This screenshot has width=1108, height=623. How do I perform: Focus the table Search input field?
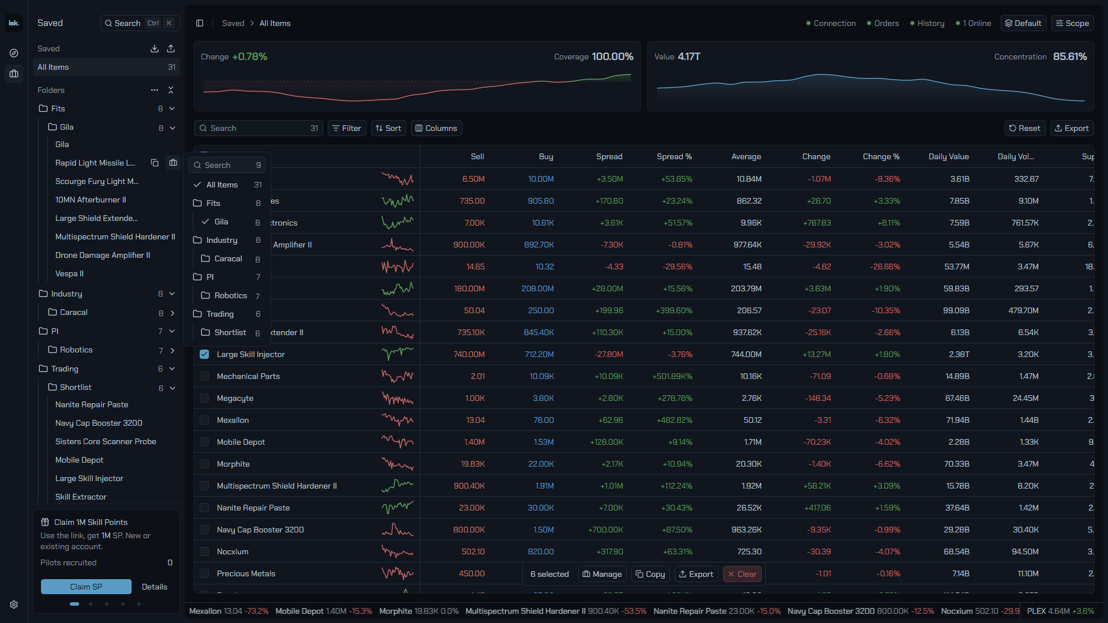[x=258, y=128]
